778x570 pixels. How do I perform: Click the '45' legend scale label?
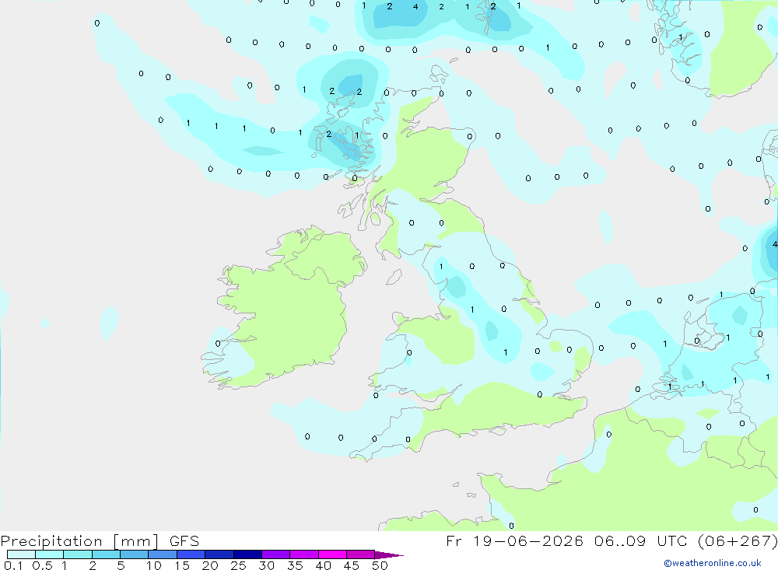point(352,565)
